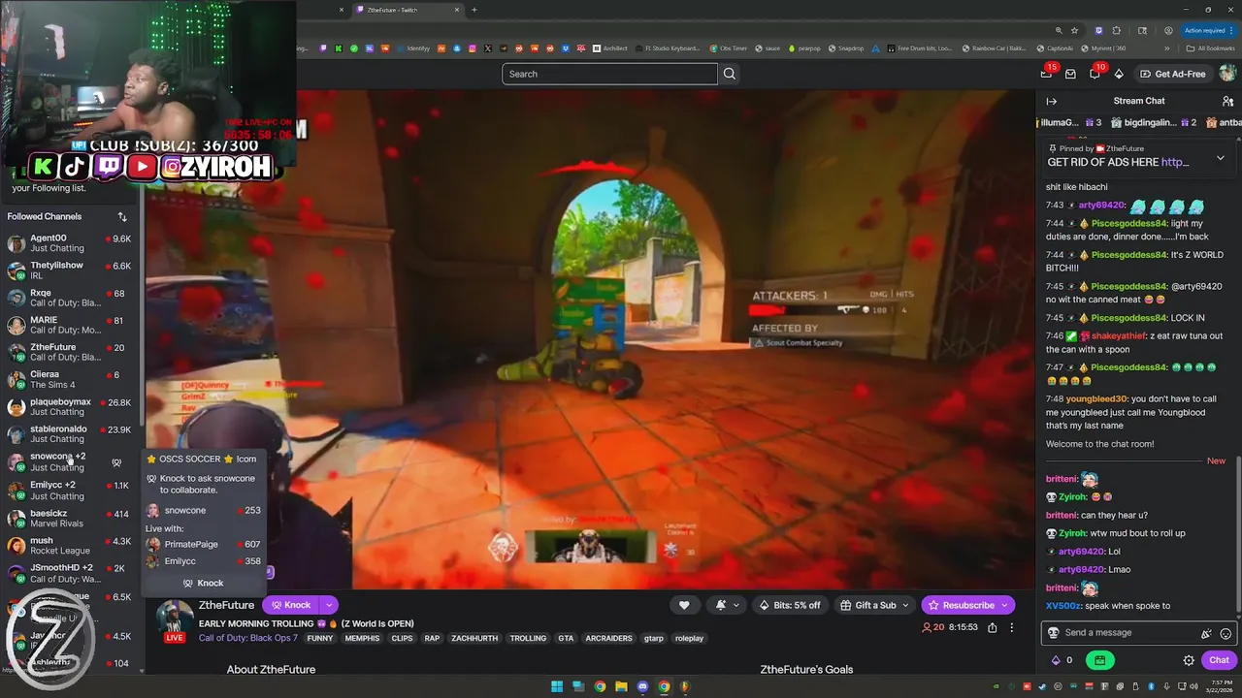Viewport: 1242px width, 698px height.
Task: Click the green channel points button
Action: coord(1099,660)
